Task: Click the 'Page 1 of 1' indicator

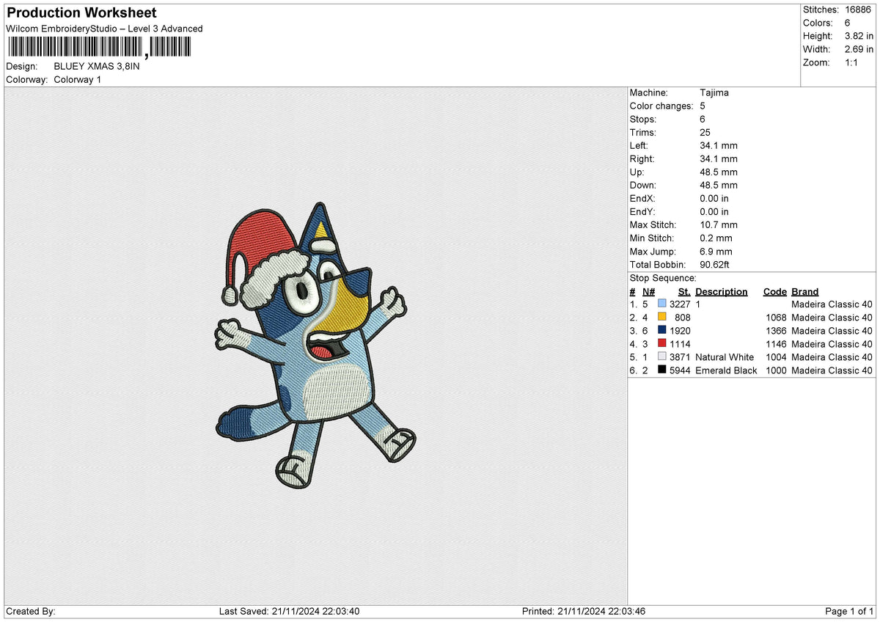Action: coord(849,612)
